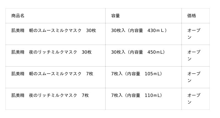
Task: Click 30枚入 text in the 450mL row
Action: [x=118, y=52]
